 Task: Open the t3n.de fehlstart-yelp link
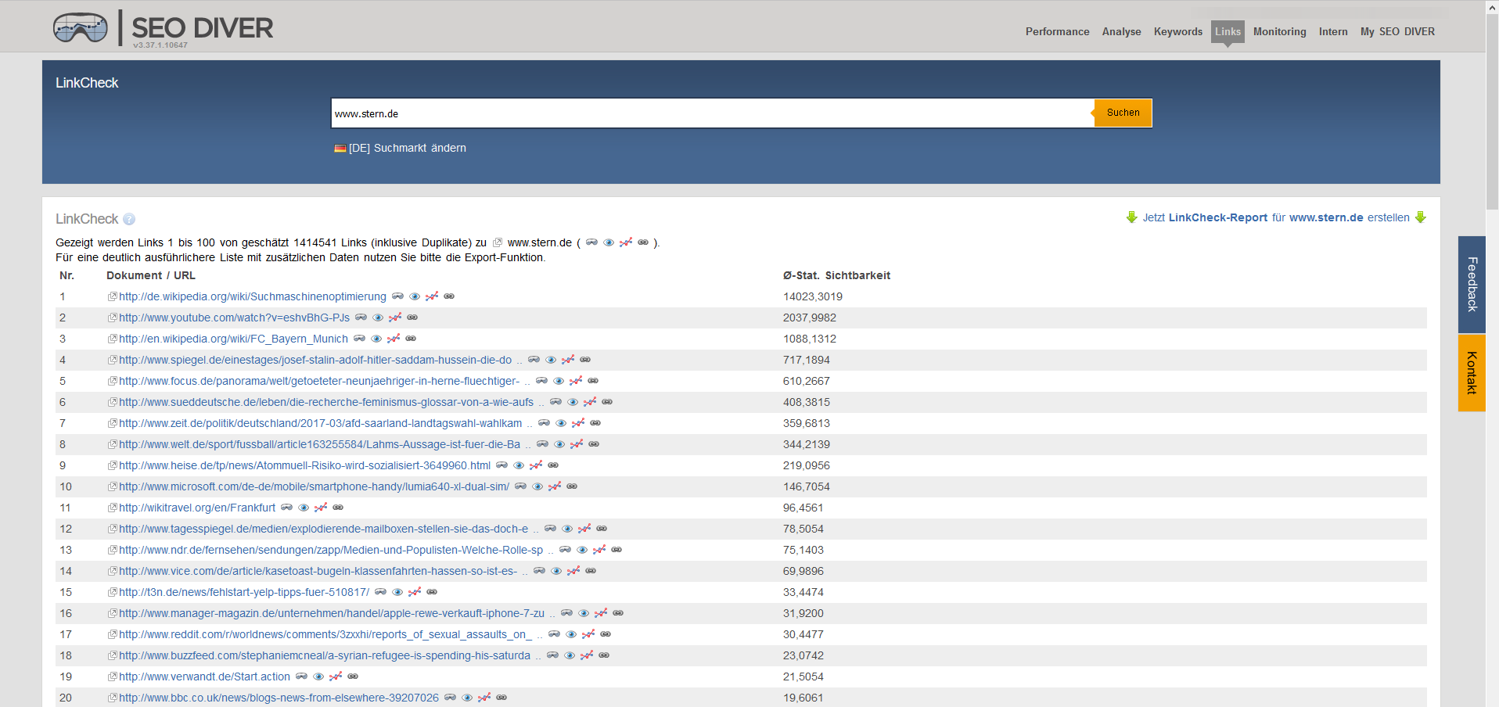244,592
